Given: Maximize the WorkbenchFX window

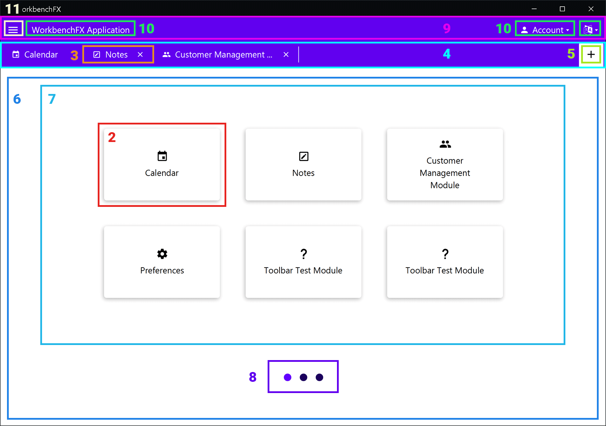Looking at the screenshot, I should [562, 9].
